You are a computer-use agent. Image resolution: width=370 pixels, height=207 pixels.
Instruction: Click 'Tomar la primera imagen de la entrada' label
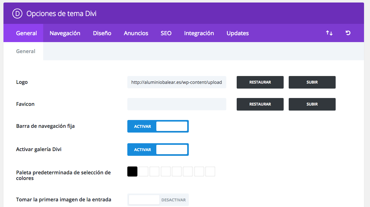tap(63, 199)
